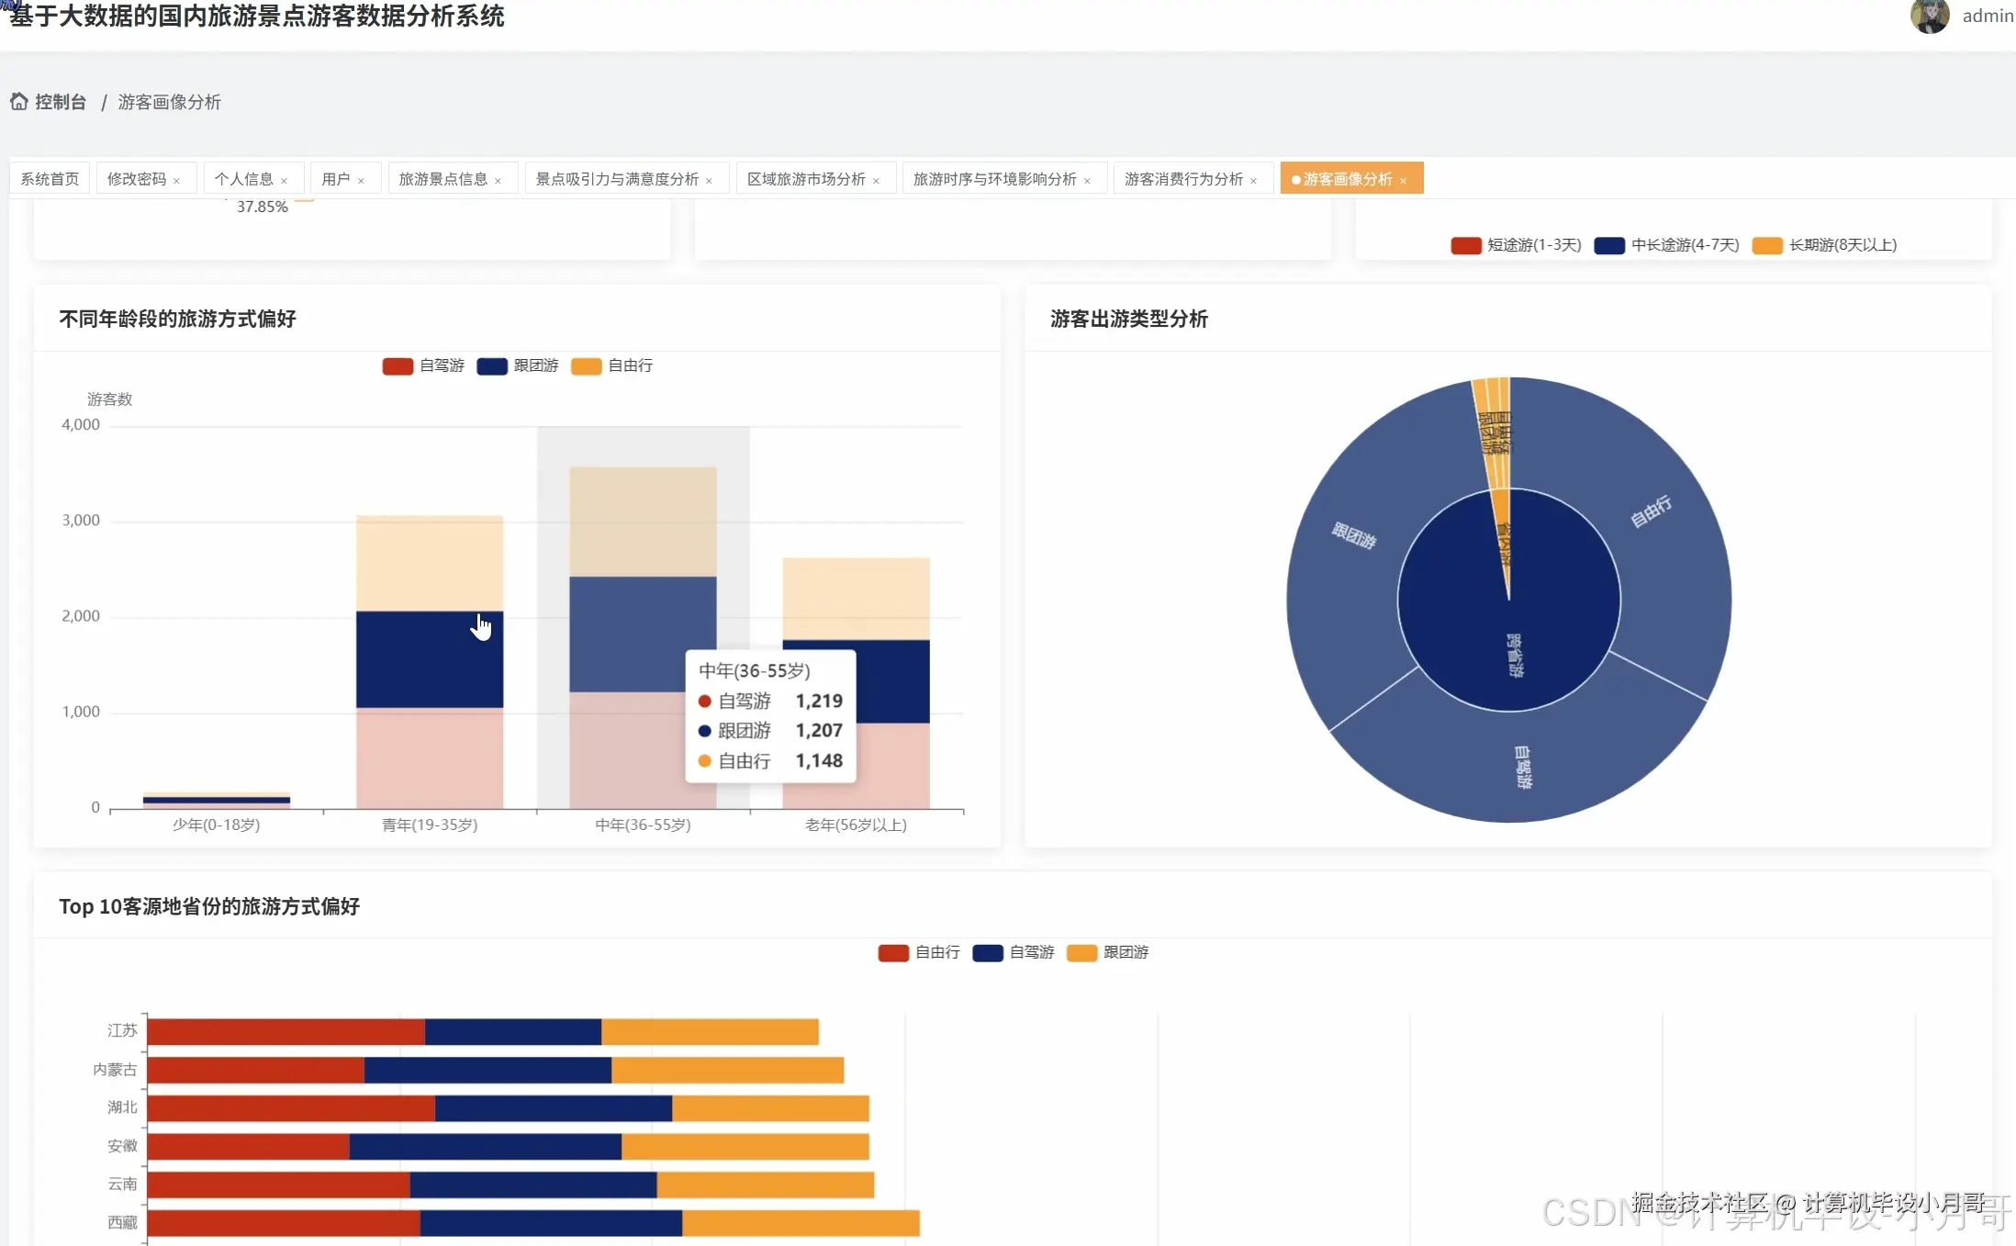Screen dimensions: 2016x1246
Task: Go to 控制台 breadcrumb link
Action: pos(61,102)
